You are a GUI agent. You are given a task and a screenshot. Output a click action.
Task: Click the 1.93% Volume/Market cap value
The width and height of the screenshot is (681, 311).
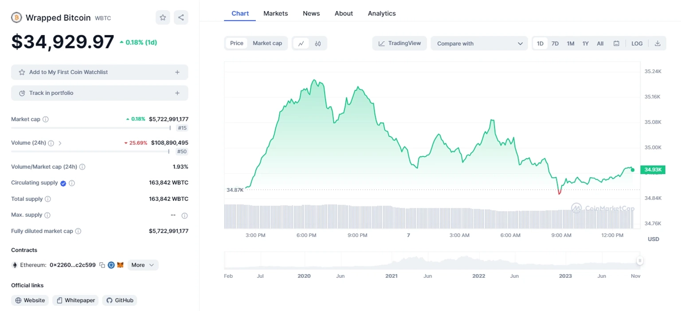[x=180, y=167]
